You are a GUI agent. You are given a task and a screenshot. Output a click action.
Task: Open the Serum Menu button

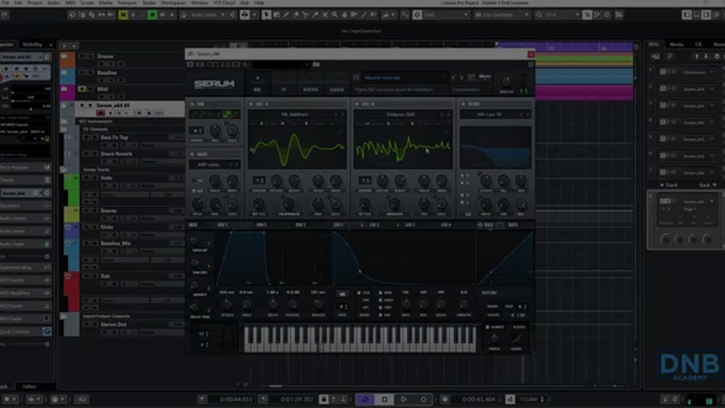pos(485,77)
